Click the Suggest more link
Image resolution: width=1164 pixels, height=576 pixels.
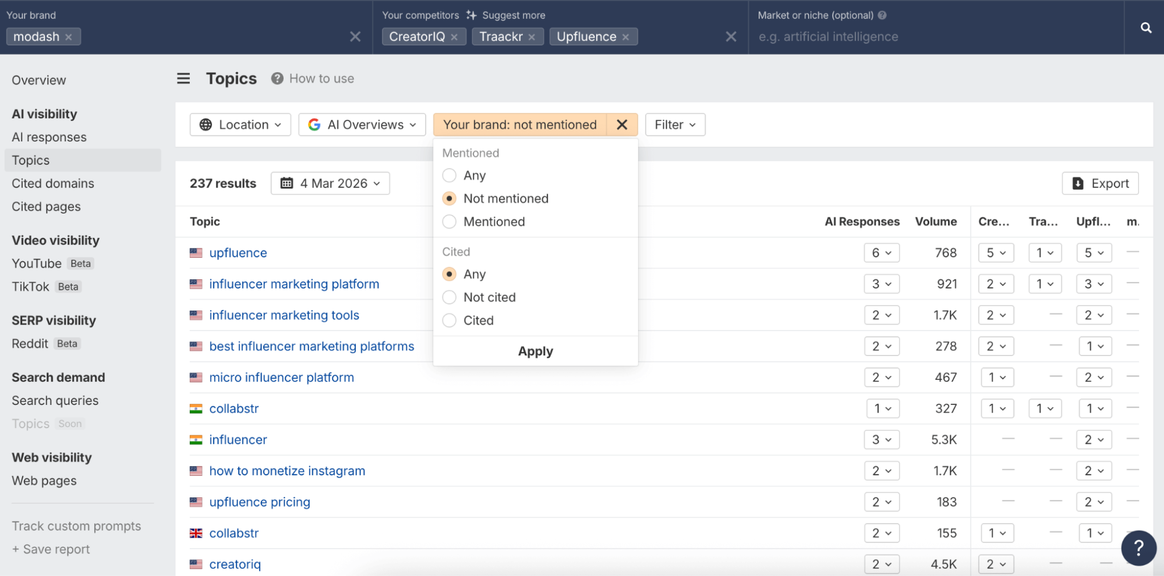tap(514, 15)
